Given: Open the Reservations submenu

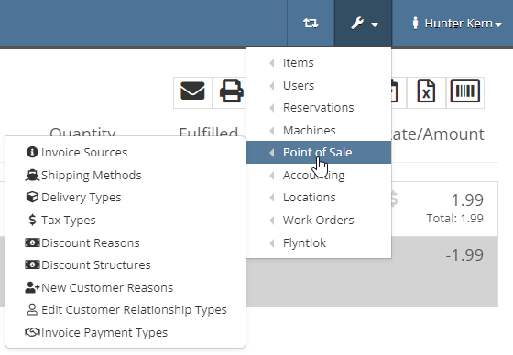Looking at the screenshot, I should [319, 108].
